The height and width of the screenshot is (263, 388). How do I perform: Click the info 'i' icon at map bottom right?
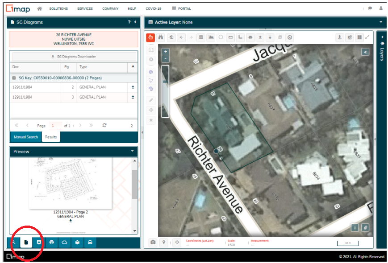tap(355, 227)
